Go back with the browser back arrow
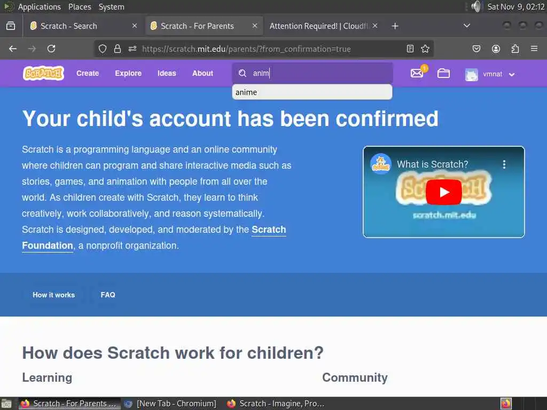This screenshot has width=547, height=410. (13, 49)
